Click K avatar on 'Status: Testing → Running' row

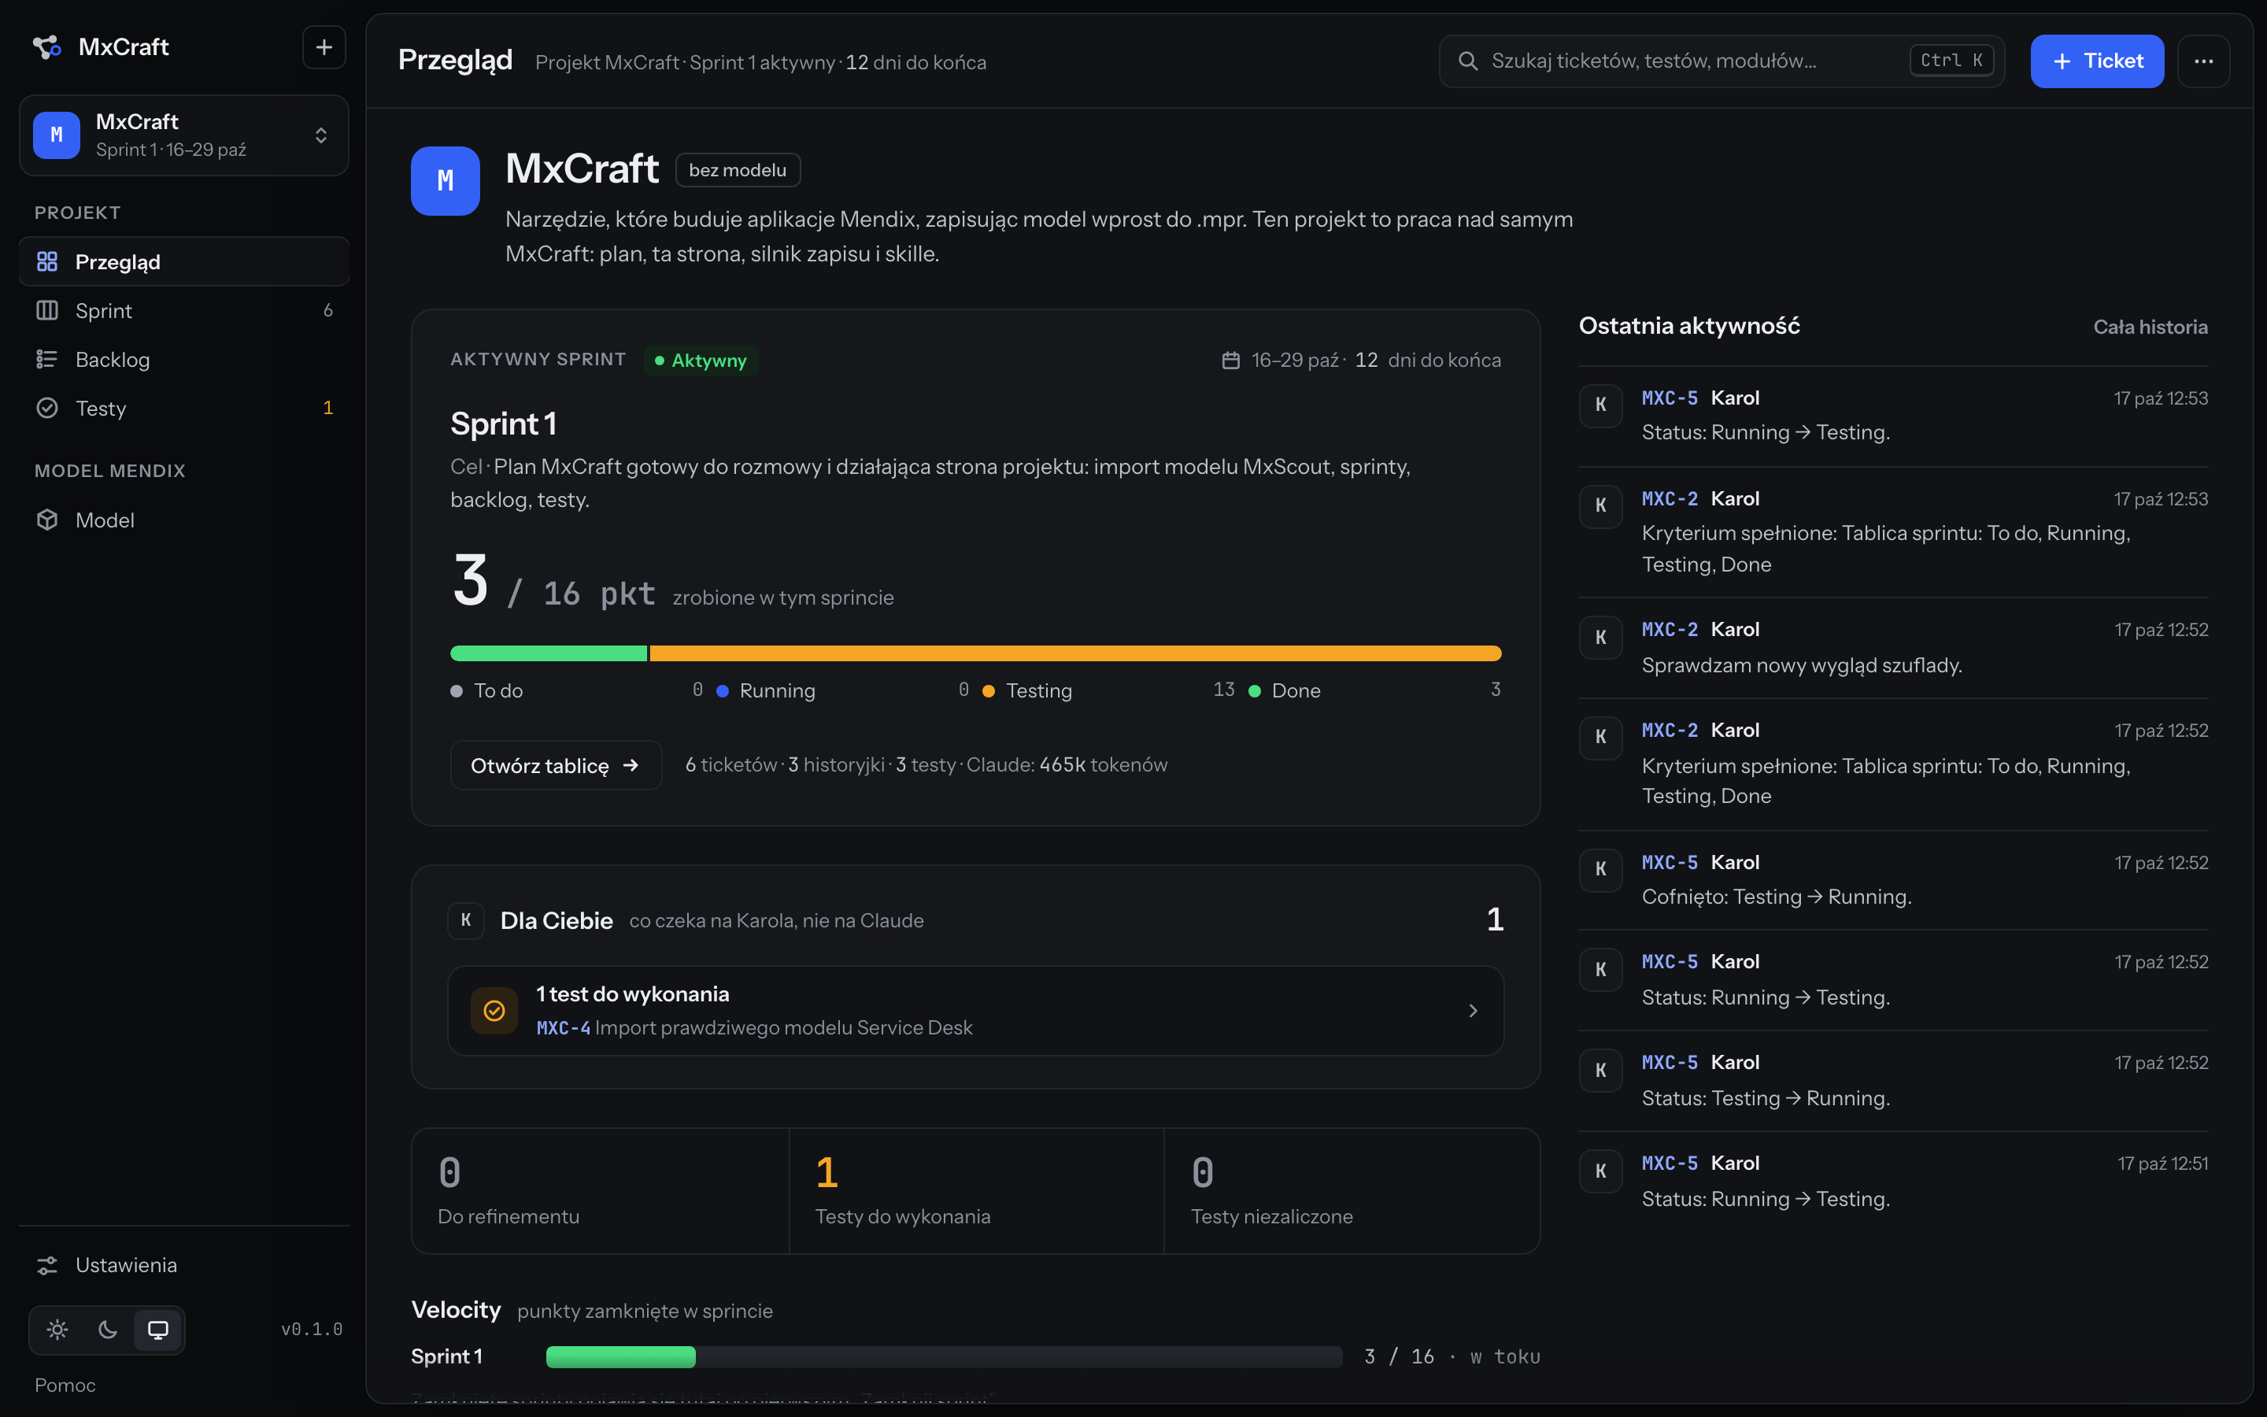click(x=1601, y=1071)
